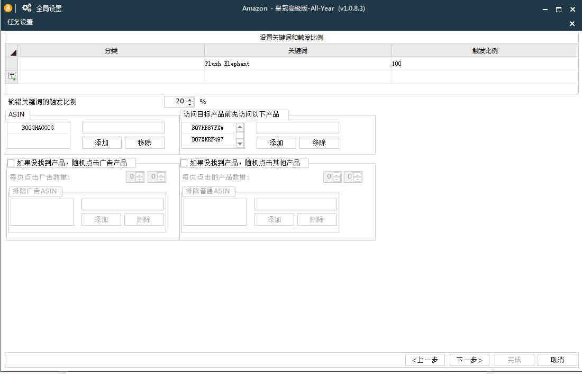Image resolution: width=582 pixels, height=374 pixels.
Task: Click 添加 button in pre-visit products group
Action: tap(276, 143)
